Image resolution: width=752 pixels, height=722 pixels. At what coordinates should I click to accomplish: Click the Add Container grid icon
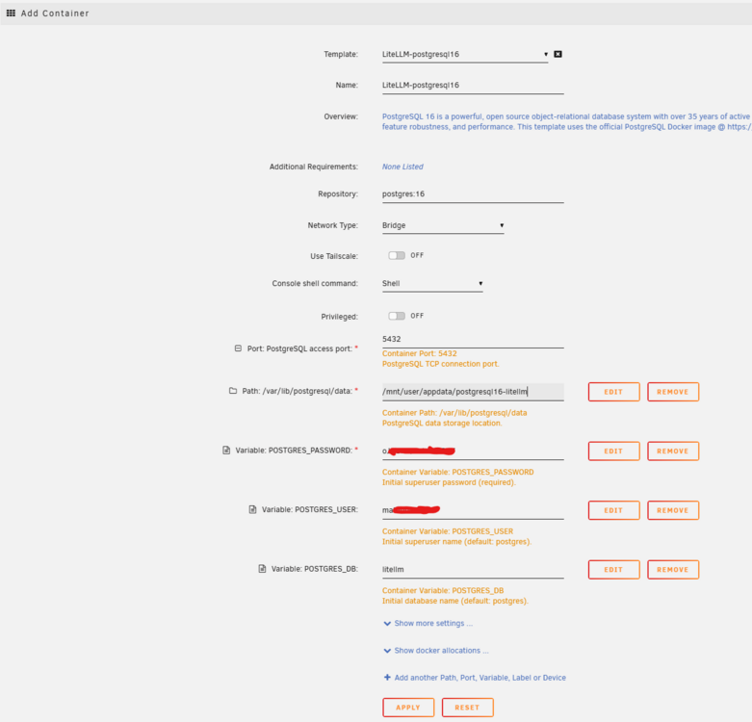coord(11,13)
